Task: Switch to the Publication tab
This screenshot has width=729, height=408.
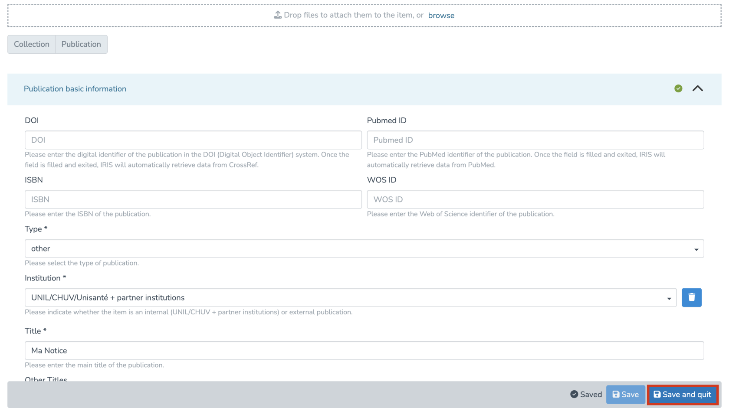Action: coord(81,44)
